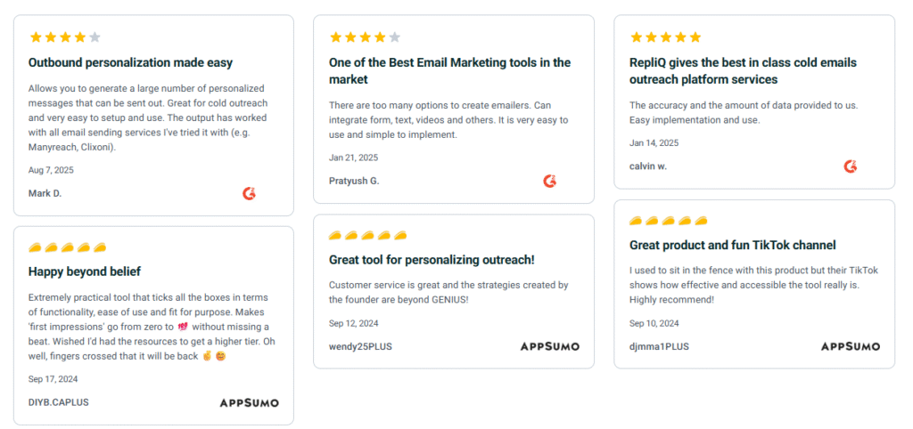Click reviewer name wendy25PLUS
This screenshot has height=429, width=913.
point(360,346)
